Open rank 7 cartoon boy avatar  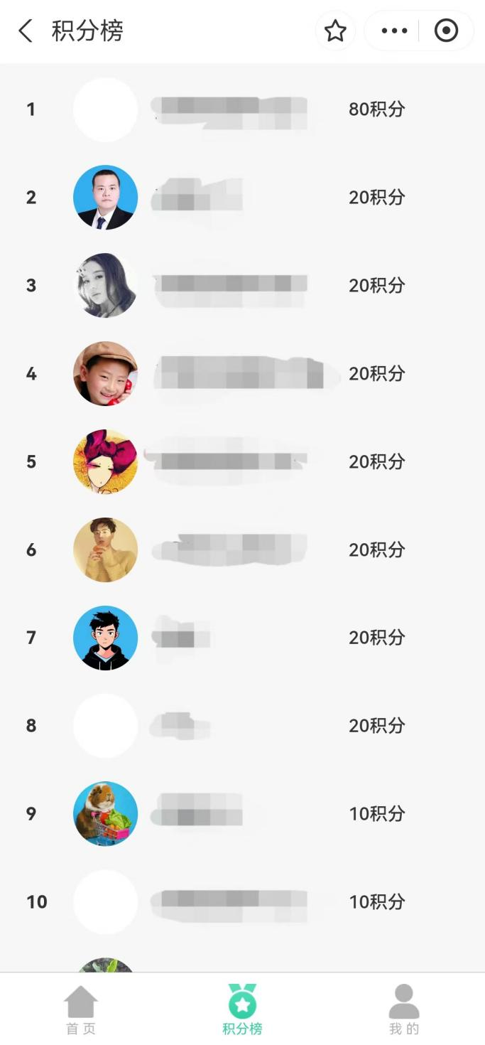[105, 638]
